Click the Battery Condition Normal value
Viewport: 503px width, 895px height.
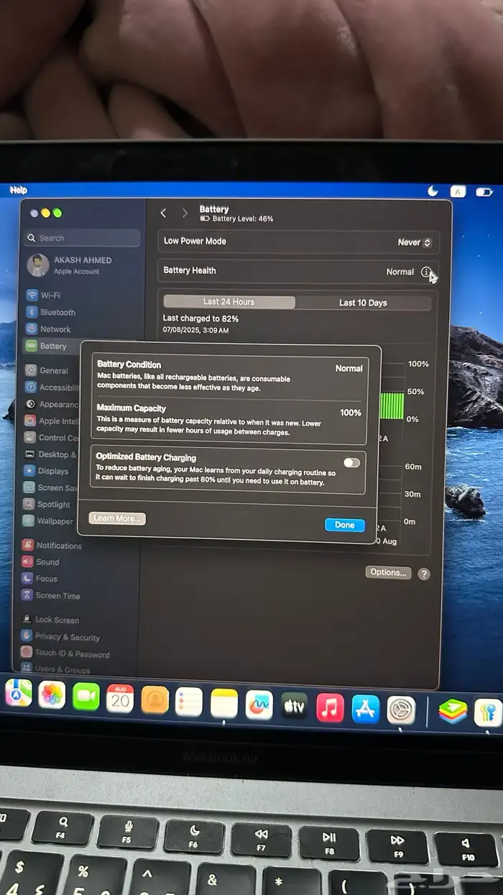(x=349, y=368)
